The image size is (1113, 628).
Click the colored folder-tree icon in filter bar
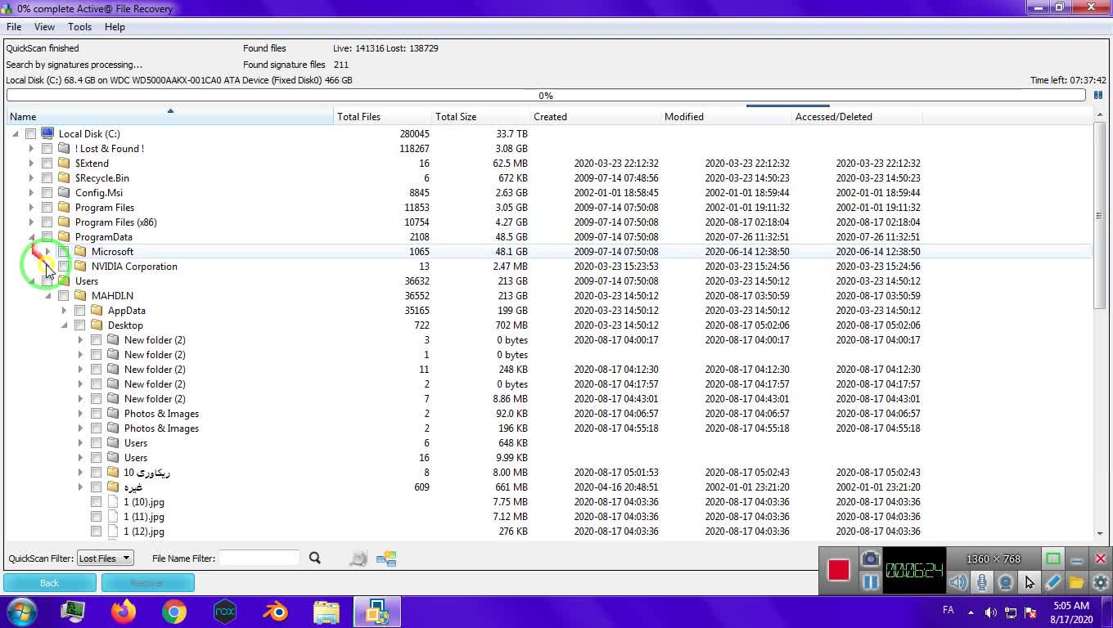coord(386,558)
